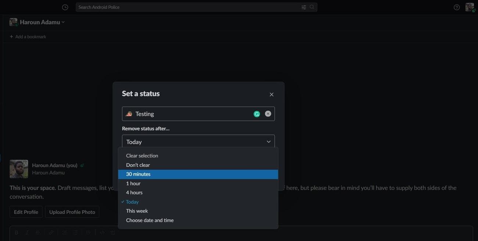Clear the Testing status text
Viewport: 478px width, 241px height.
[x=268, y=114]
